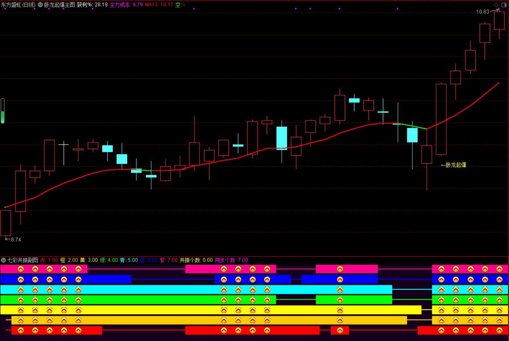Select the last candlestick at the 10.83 high
This screenshot has height=341, width=509.
click(x=499, y=24)
